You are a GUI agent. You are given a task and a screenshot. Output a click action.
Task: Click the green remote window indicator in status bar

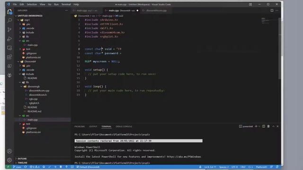[x=8, y=167]
